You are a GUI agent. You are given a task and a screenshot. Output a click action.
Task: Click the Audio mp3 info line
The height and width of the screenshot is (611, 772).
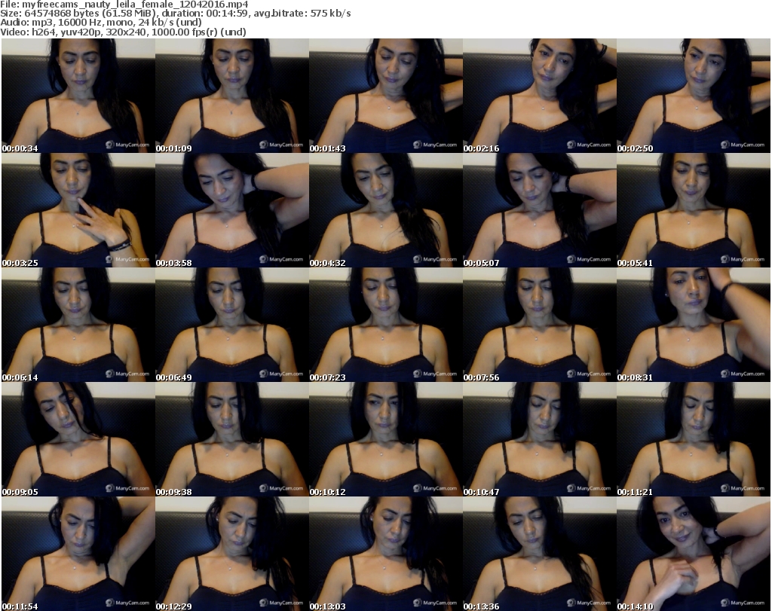[101, 23]
